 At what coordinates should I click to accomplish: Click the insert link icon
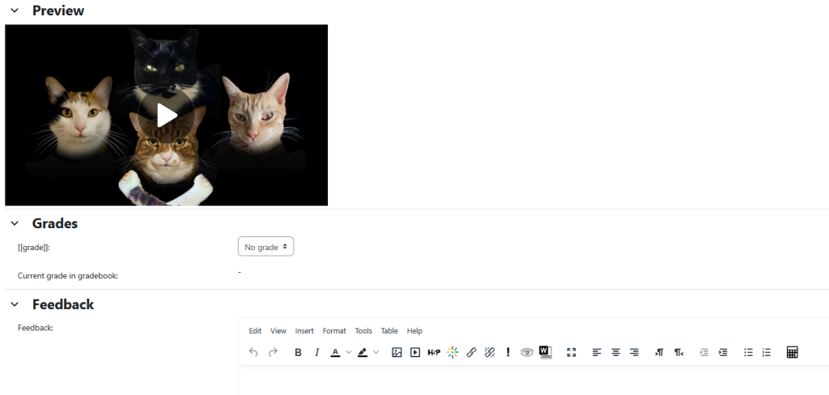(471, 353)
